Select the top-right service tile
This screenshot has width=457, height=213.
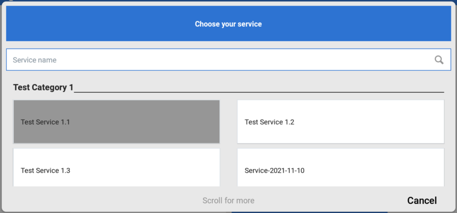pyautogui.click(x=341, y=122)
